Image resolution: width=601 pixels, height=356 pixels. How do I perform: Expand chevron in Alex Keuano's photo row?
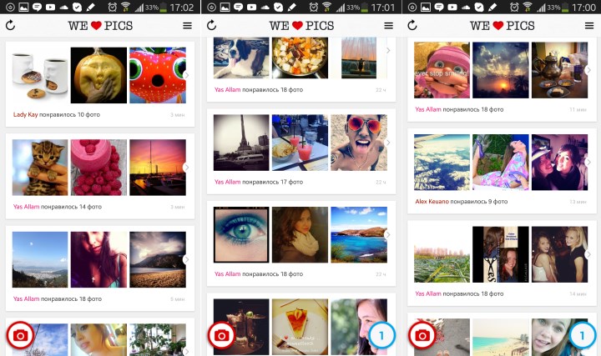tap(588, 163)
